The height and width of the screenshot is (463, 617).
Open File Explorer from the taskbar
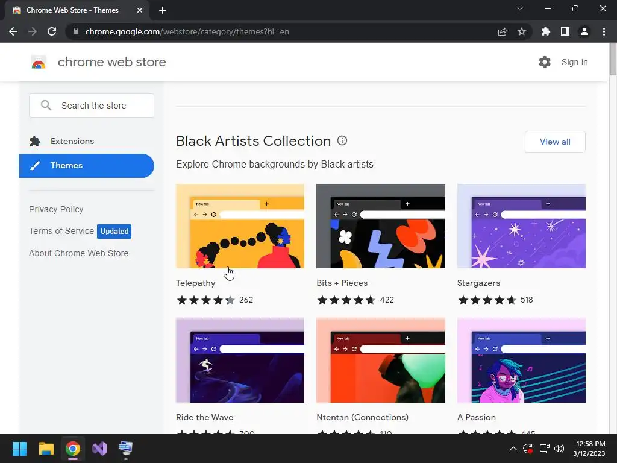pyautogui.click(x=46, y=449)
